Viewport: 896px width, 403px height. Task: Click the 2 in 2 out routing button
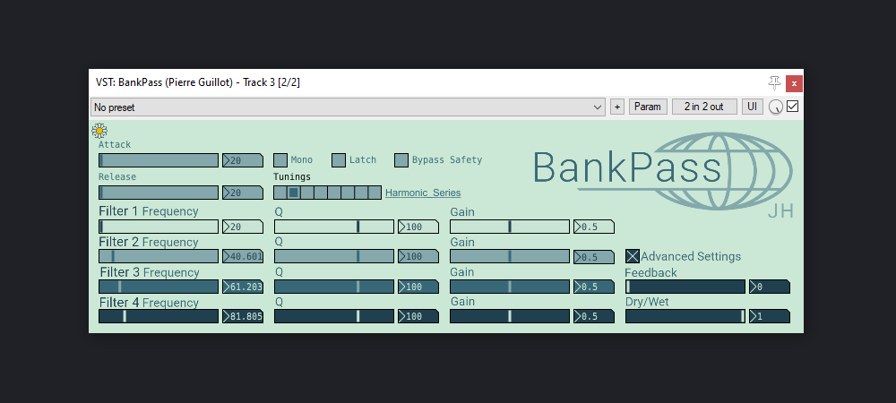704,107
